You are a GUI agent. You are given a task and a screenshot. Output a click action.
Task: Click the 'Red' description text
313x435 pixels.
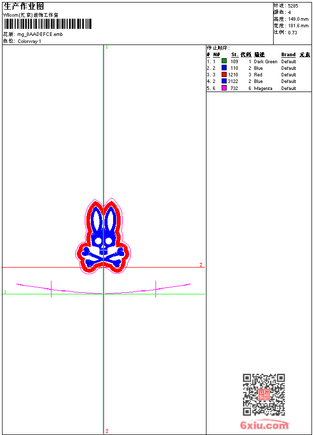[x=258, y=75]
